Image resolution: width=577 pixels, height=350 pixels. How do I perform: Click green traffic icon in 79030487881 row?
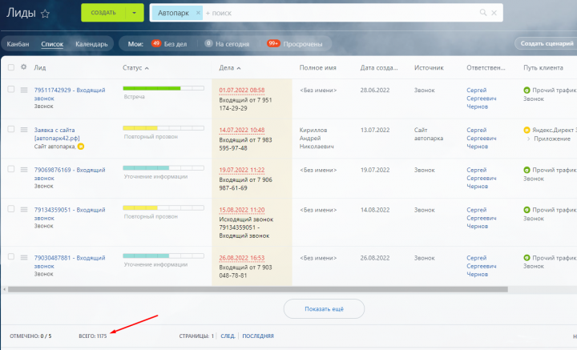pos(527,258)
